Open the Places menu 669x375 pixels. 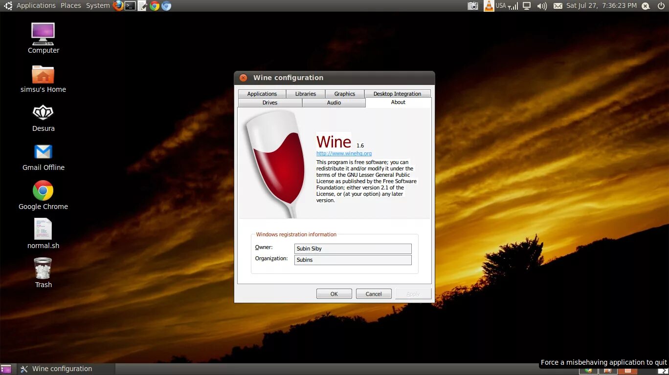click(71, 5)
